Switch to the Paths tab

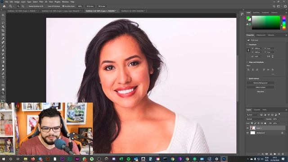pos(264,110)
